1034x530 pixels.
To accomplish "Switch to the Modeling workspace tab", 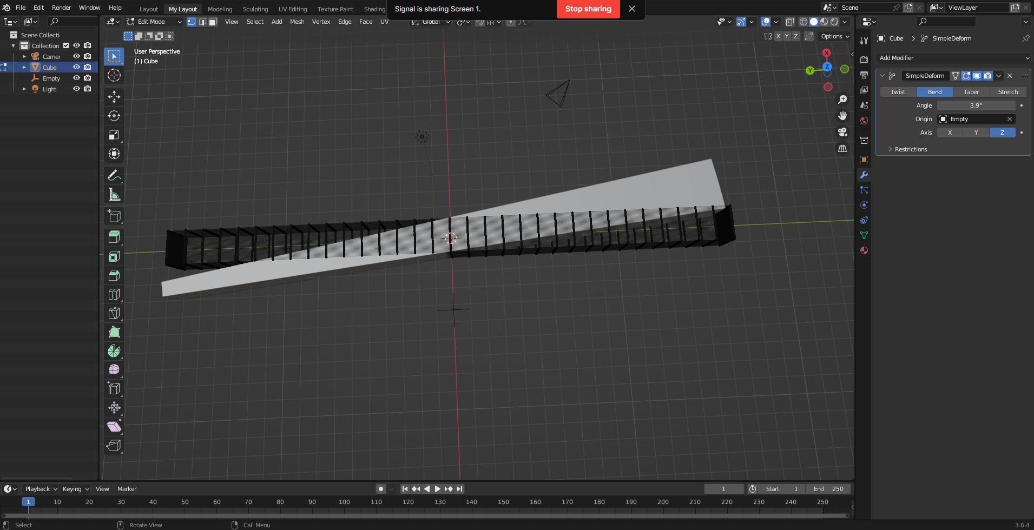I will (x=220, y=9).
